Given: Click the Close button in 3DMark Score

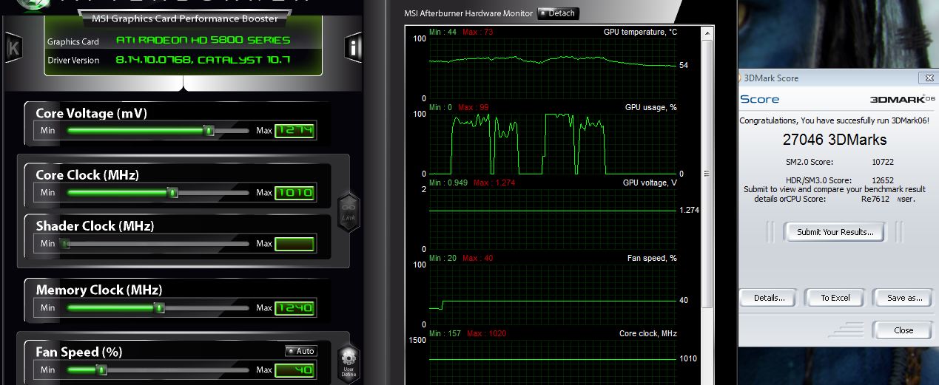Looking at the screenshot, I should (903, 330).
